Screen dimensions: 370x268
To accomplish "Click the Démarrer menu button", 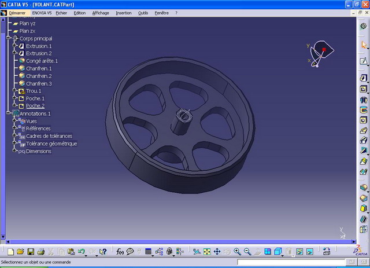I will click(x=16, y=13).
